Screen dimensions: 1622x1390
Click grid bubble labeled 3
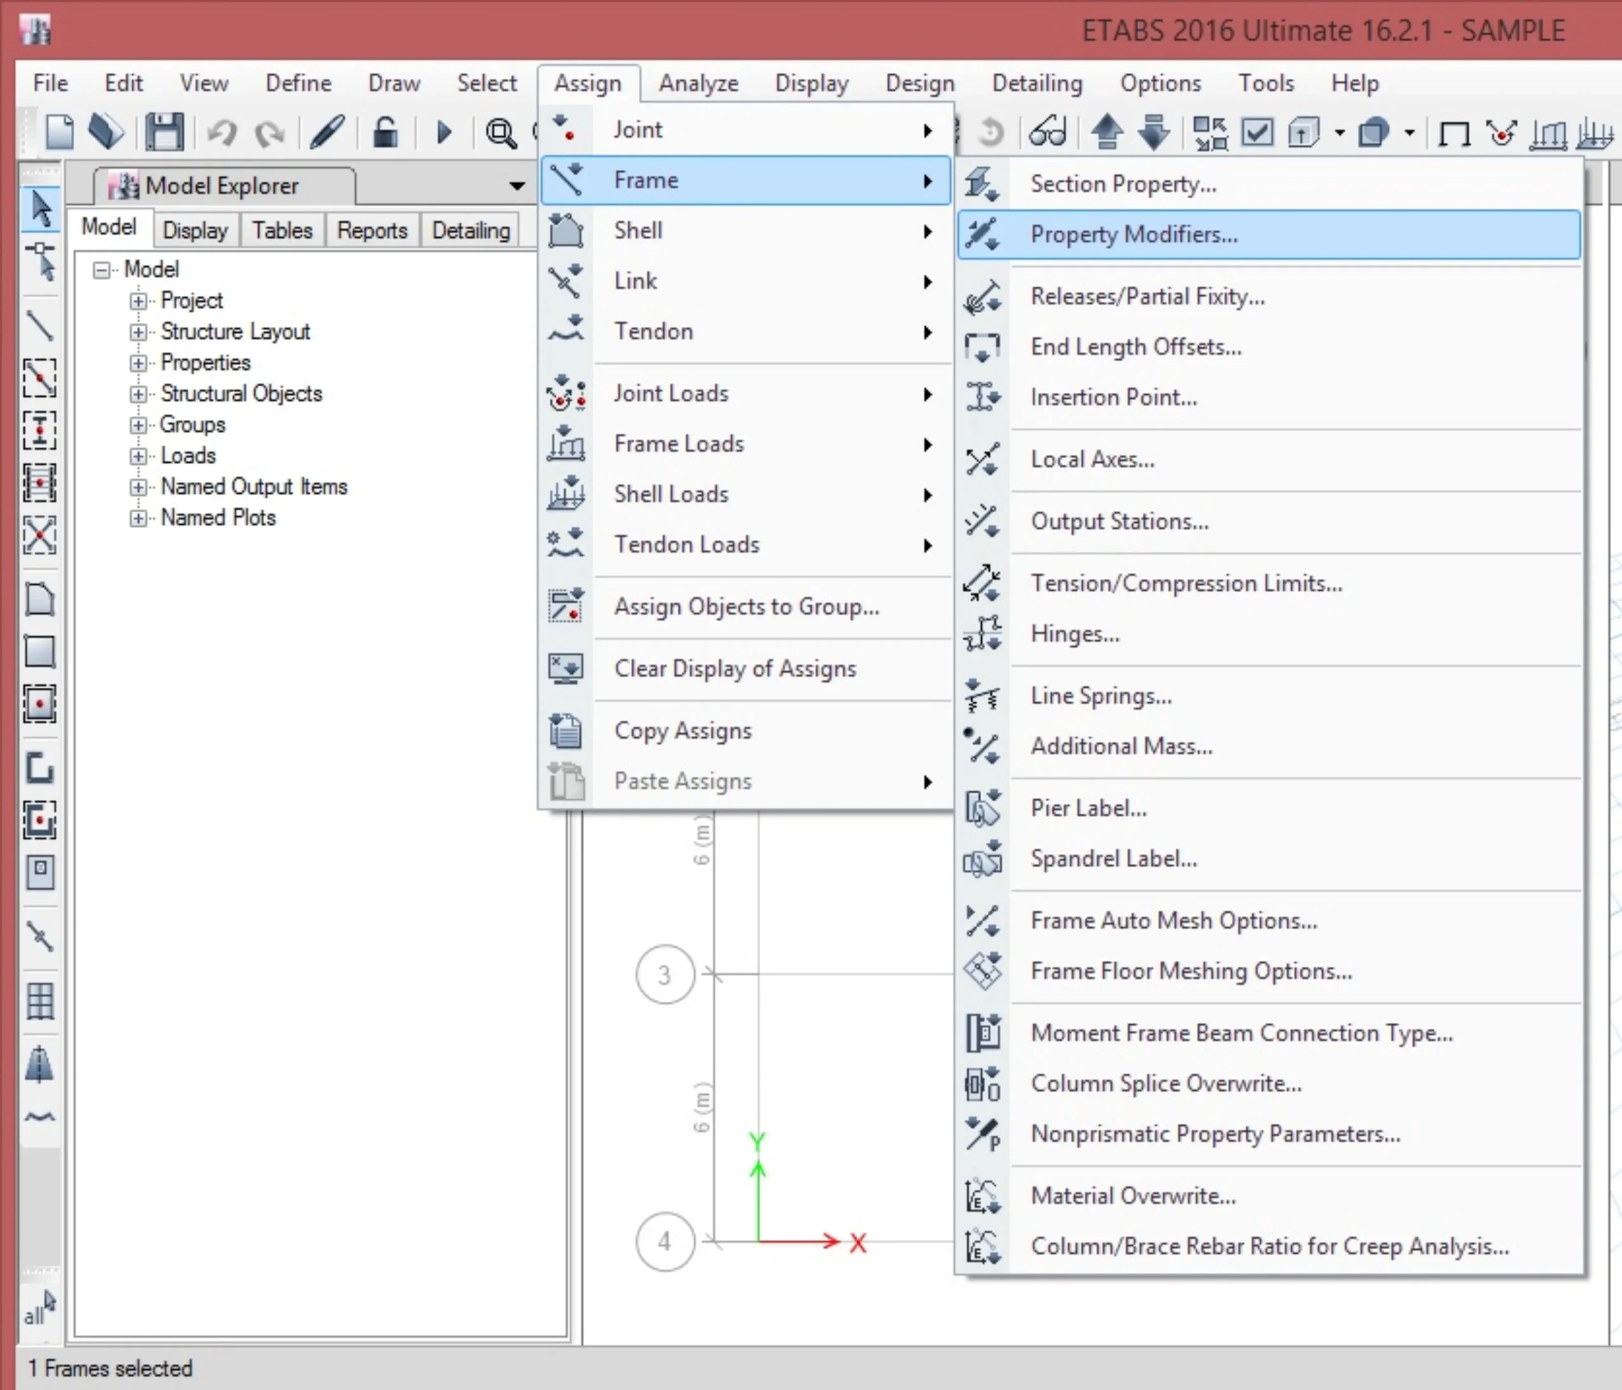pos(665,975)
